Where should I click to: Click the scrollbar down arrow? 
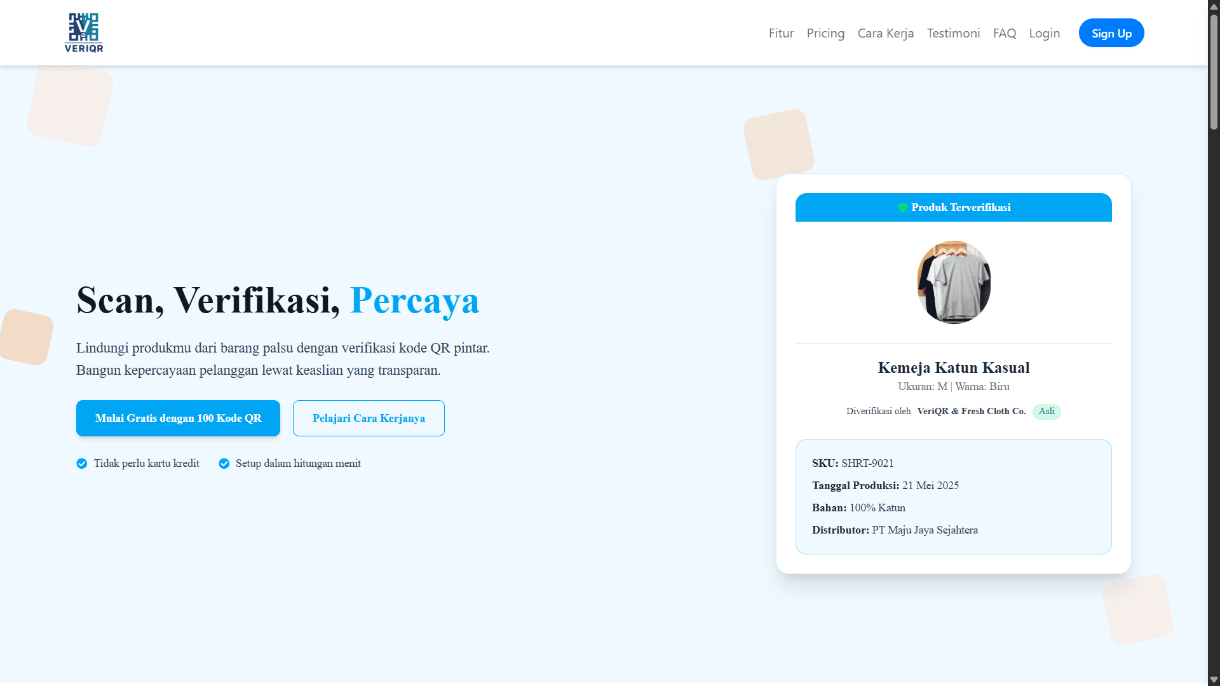click(x=1214, y=680)
